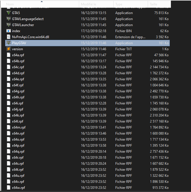Select the PlayGTAV application icon
The width and height of the screenshot is (191, 192).
point(8,43)
